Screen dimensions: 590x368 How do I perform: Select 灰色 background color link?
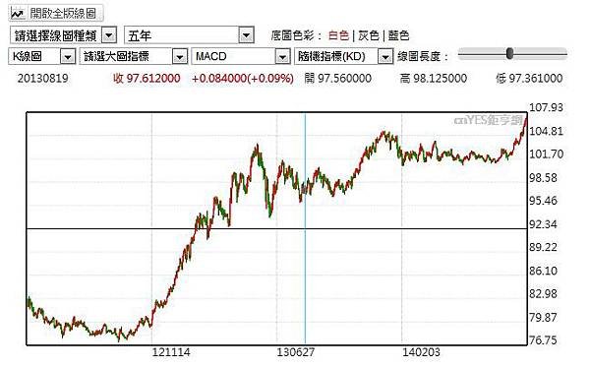click(x=369, y=35)
